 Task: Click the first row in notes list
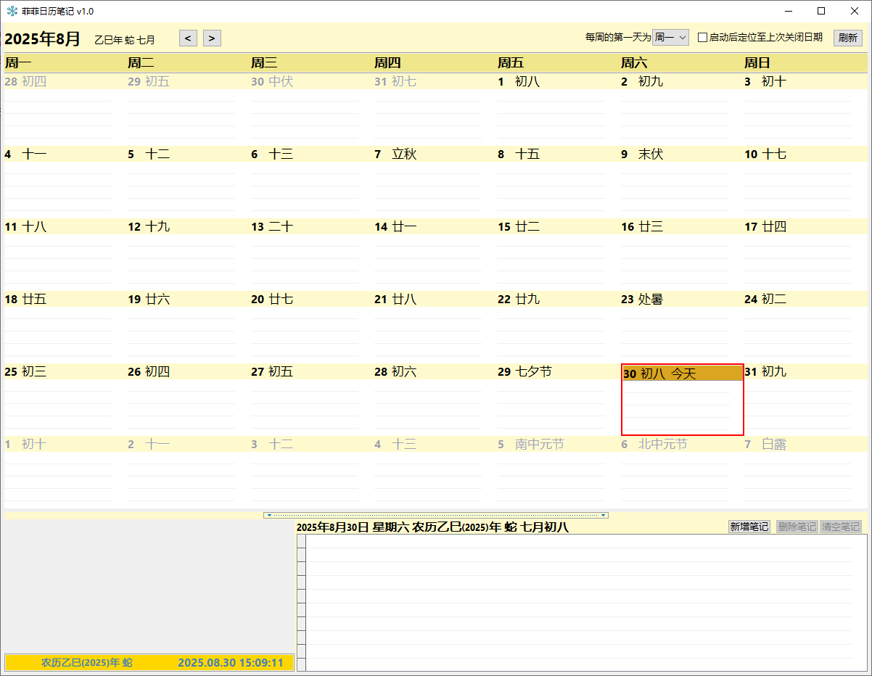point(580,542)
